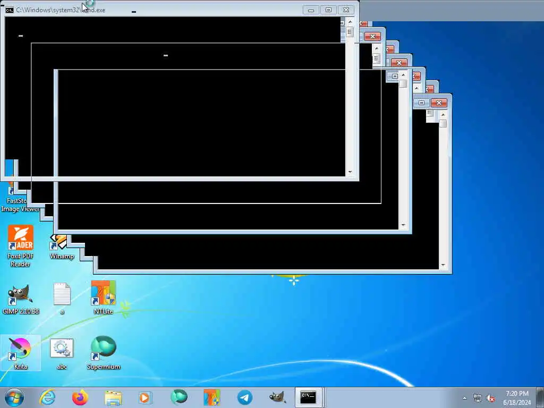Open Supermium from the taskbar
Viewport: 544px width, 408px height.
(179, 397)
